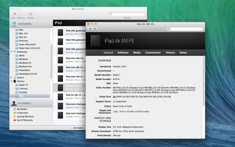The width and height of the screenshot is (235, 147).
Task: Select the iPad mini (Wi-Fi) list row
Action: coord(69,60)
